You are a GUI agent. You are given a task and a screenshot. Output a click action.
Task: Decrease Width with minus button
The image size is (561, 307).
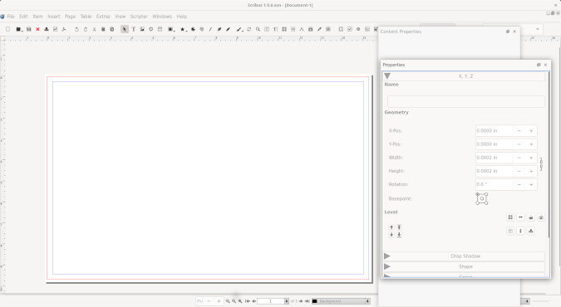pos(519,158)
